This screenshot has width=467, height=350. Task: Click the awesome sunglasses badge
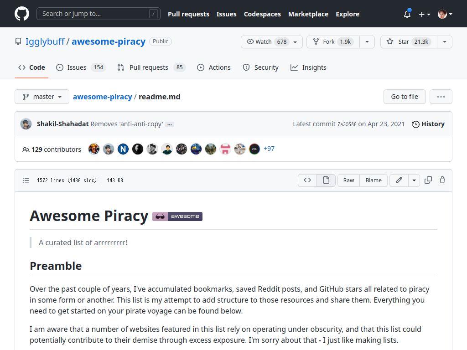pyautogui.click(x=177, y=216)
